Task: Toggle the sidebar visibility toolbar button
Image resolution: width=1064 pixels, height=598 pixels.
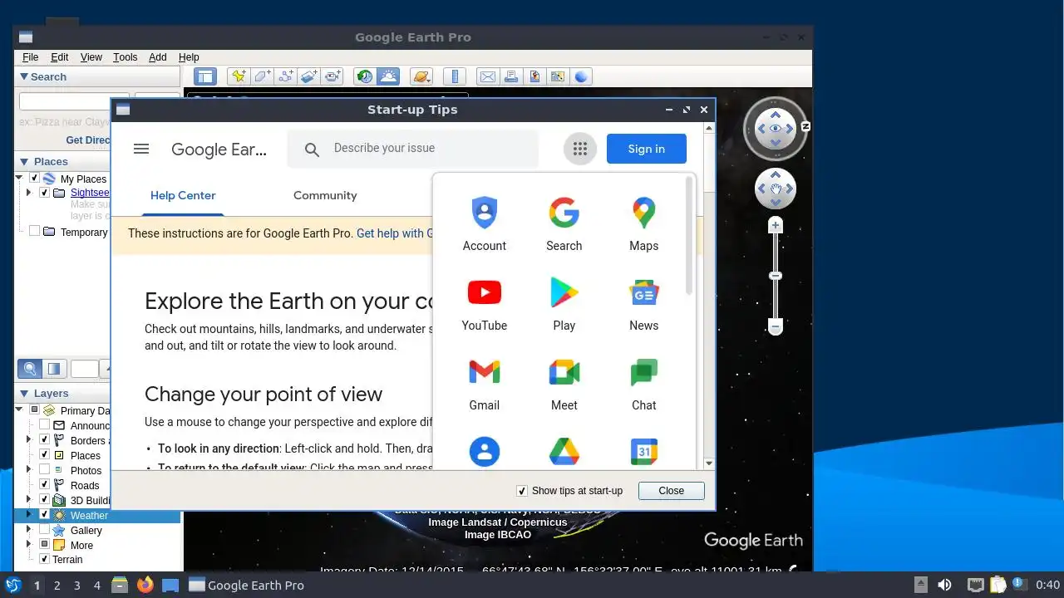Action: tap(205, 76)
